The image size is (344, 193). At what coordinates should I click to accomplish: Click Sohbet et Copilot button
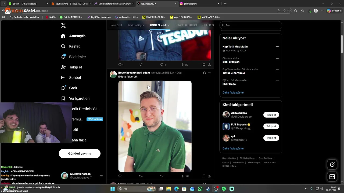click(334, 11)
